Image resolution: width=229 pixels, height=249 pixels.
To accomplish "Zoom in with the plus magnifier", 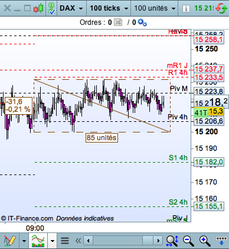I will 205,241.
